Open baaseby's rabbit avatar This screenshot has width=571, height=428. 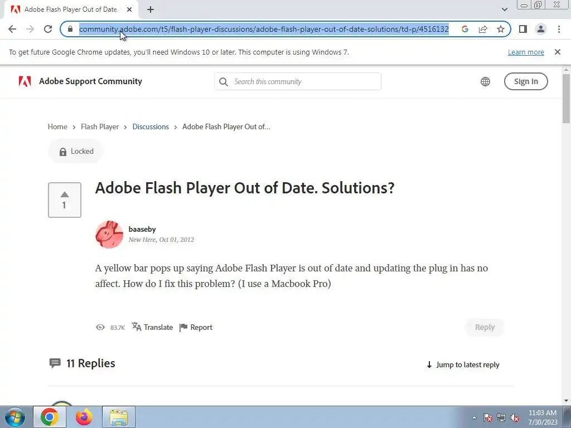pyautogui.click(x=109, y=235)
